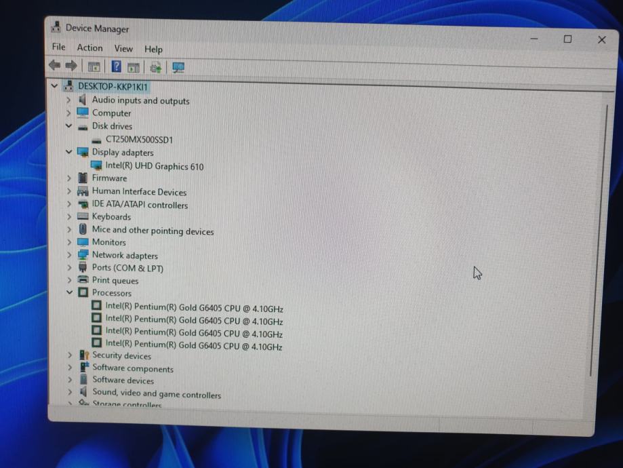This screenshot has height=468, width=623.
Task: Click the Audio inputs and outputs speaker icon
Action: tap(83, 100)
